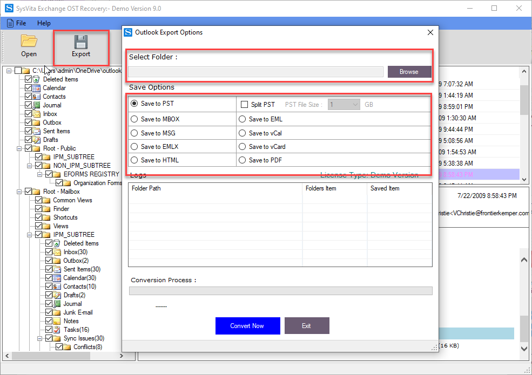Choose Save to EMLX format
The height and width of the screenshot is (375, 532).
[134, 146]
